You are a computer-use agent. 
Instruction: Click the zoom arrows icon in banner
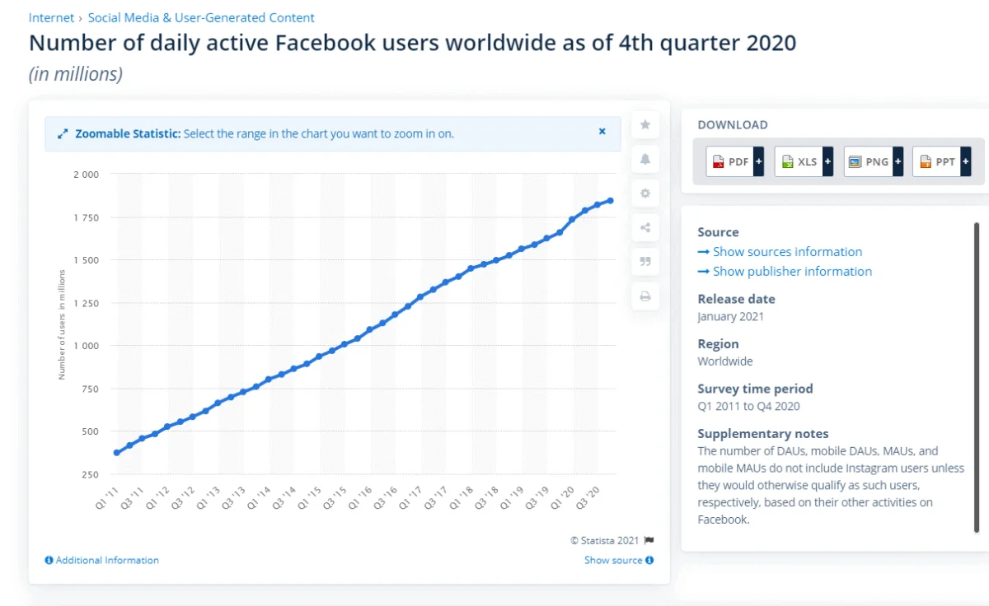click(63, 133)
